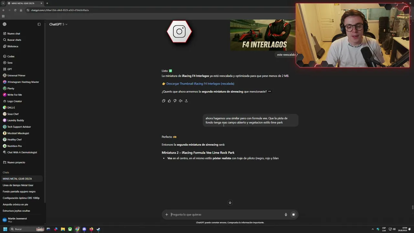Image resolution: width=414 pixels, height=233 pixels.
Task: Share the response with the share icon
Action: coord(186,101)
